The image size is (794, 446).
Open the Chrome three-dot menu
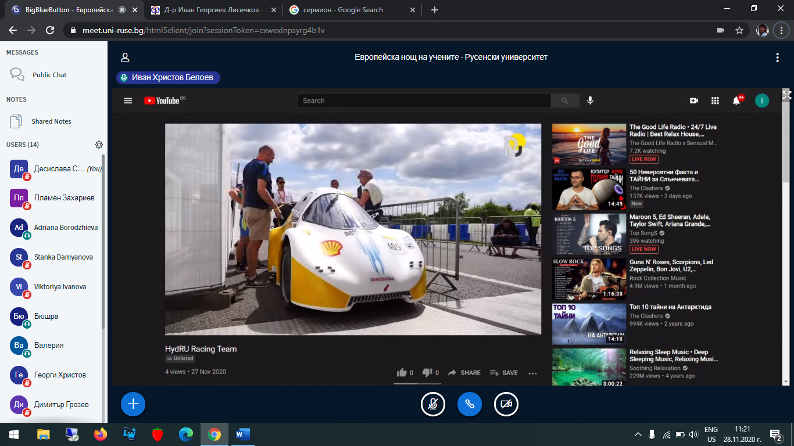[781, 30]
